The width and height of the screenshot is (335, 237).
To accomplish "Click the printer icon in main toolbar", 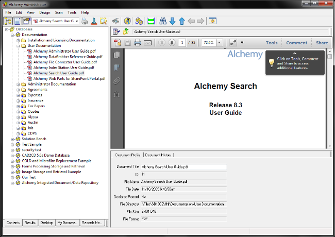I will (x=85, y=21).
